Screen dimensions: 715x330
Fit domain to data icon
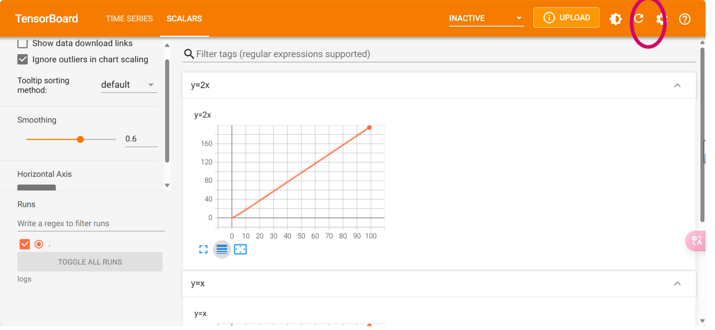240,249
